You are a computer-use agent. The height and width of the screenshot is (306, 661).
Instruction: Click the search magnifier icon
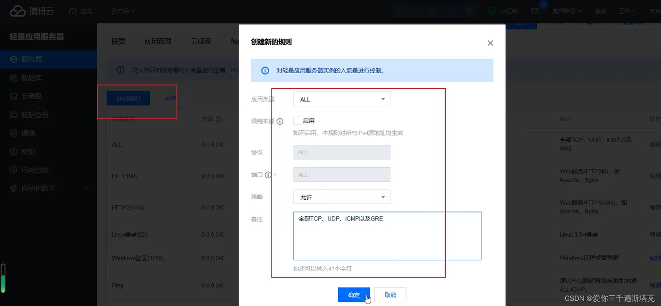point(470,11)
